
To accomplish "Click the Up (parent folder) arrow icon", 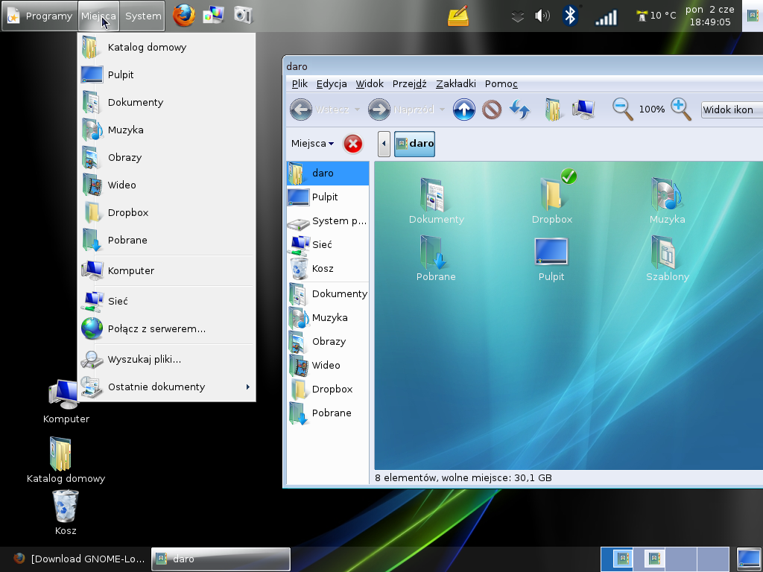I will click(x=463, y=110).
